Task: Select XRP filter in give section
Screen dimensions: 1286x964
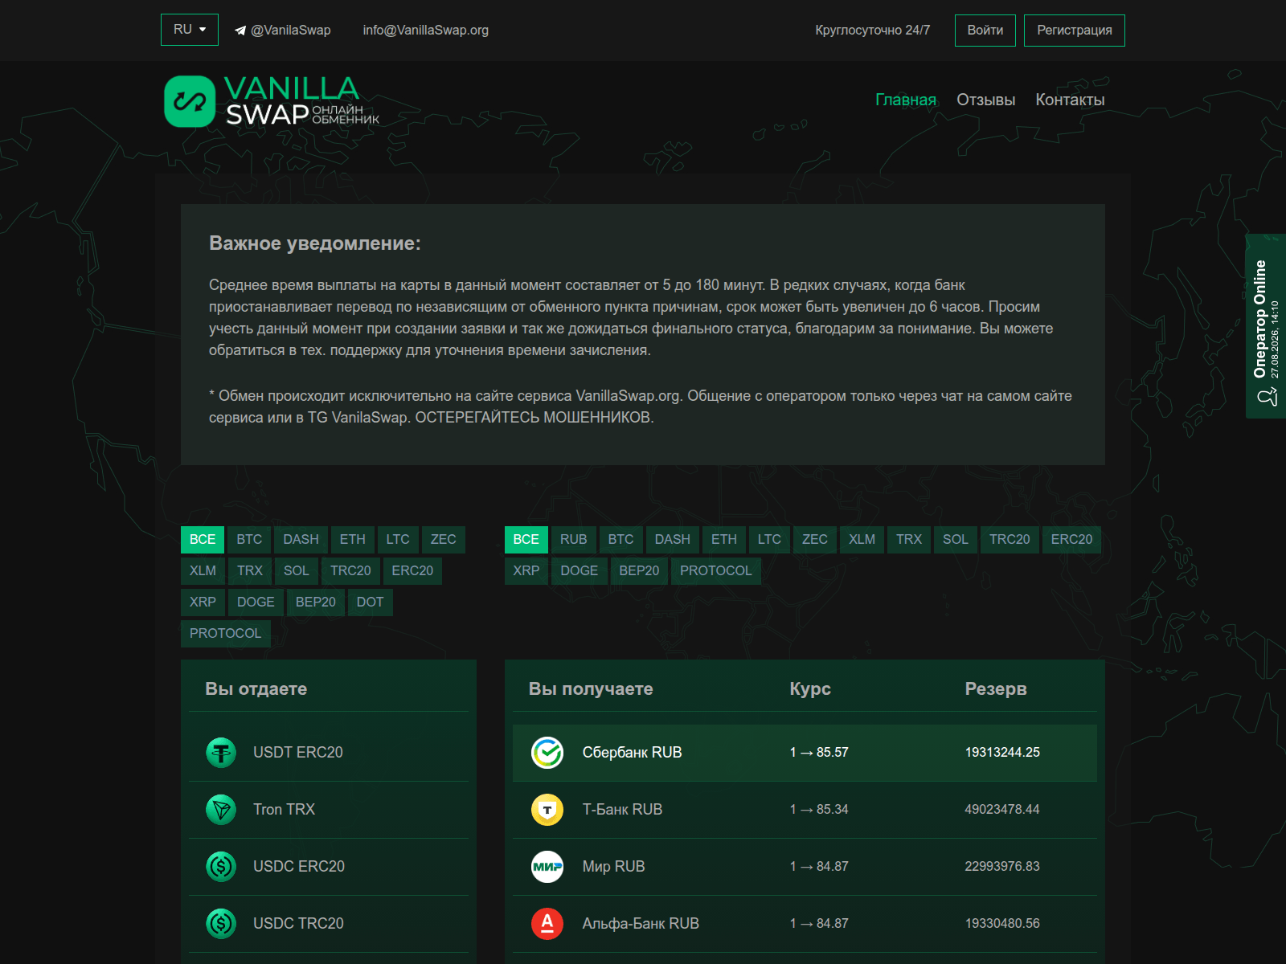Action: [203, 602]
